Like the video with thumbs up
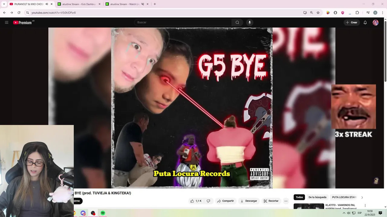The image size is (387, 217). click(x=196, y=201)
